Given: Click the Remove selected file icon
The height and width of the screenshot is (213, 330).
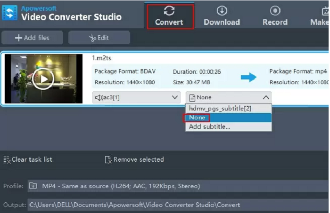Looking at the screenshot, I should (108, 160).
